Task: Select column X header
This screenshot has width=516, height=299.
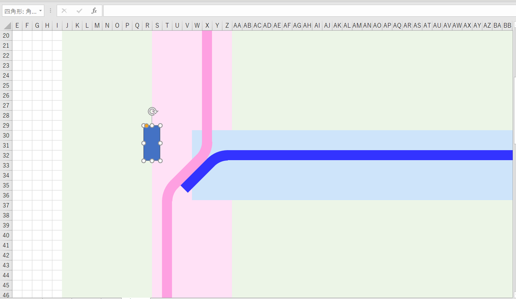Action: (207, 26)
